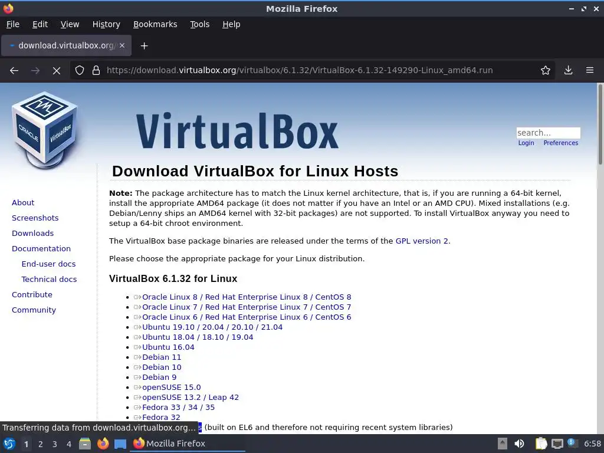604x453 pixels.
Task: Open the GPL version 2 link
Action: (x=422, y=241)
